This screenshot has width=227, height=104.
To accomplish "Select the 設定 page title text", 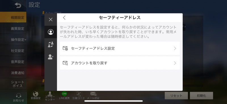I will [34, 5].
